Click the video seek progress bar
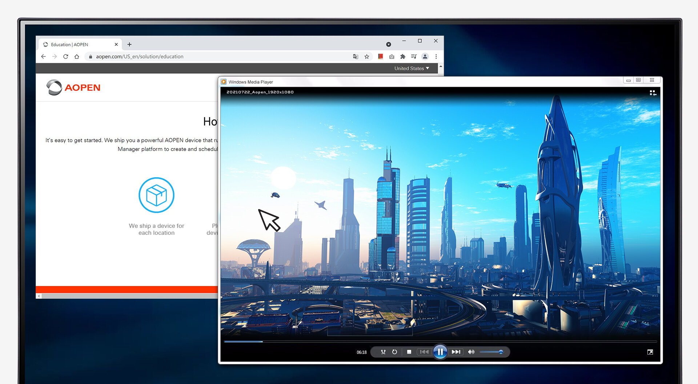The width and height of the screenshot is (698, 384). tap(440, 342)
